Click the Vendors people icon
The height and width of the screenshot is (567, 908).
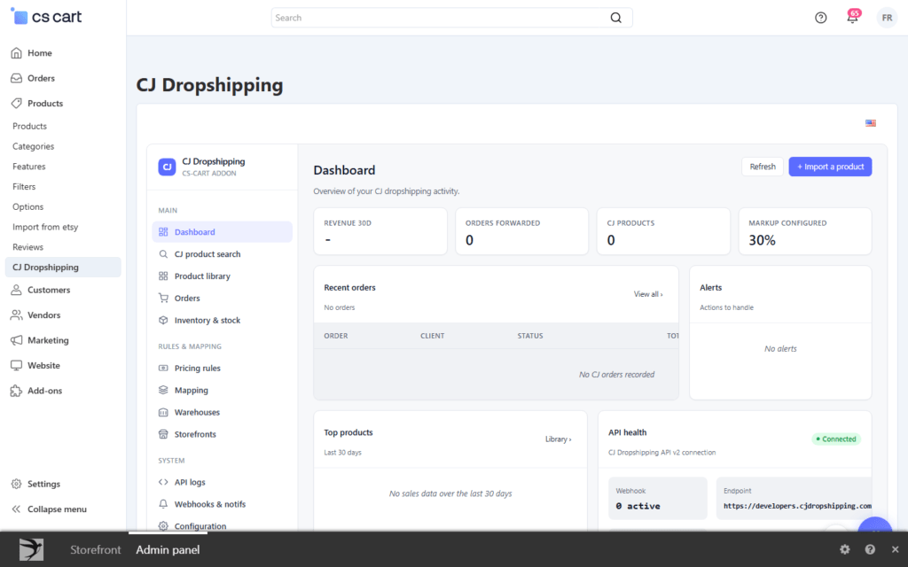tap(16, 315)
